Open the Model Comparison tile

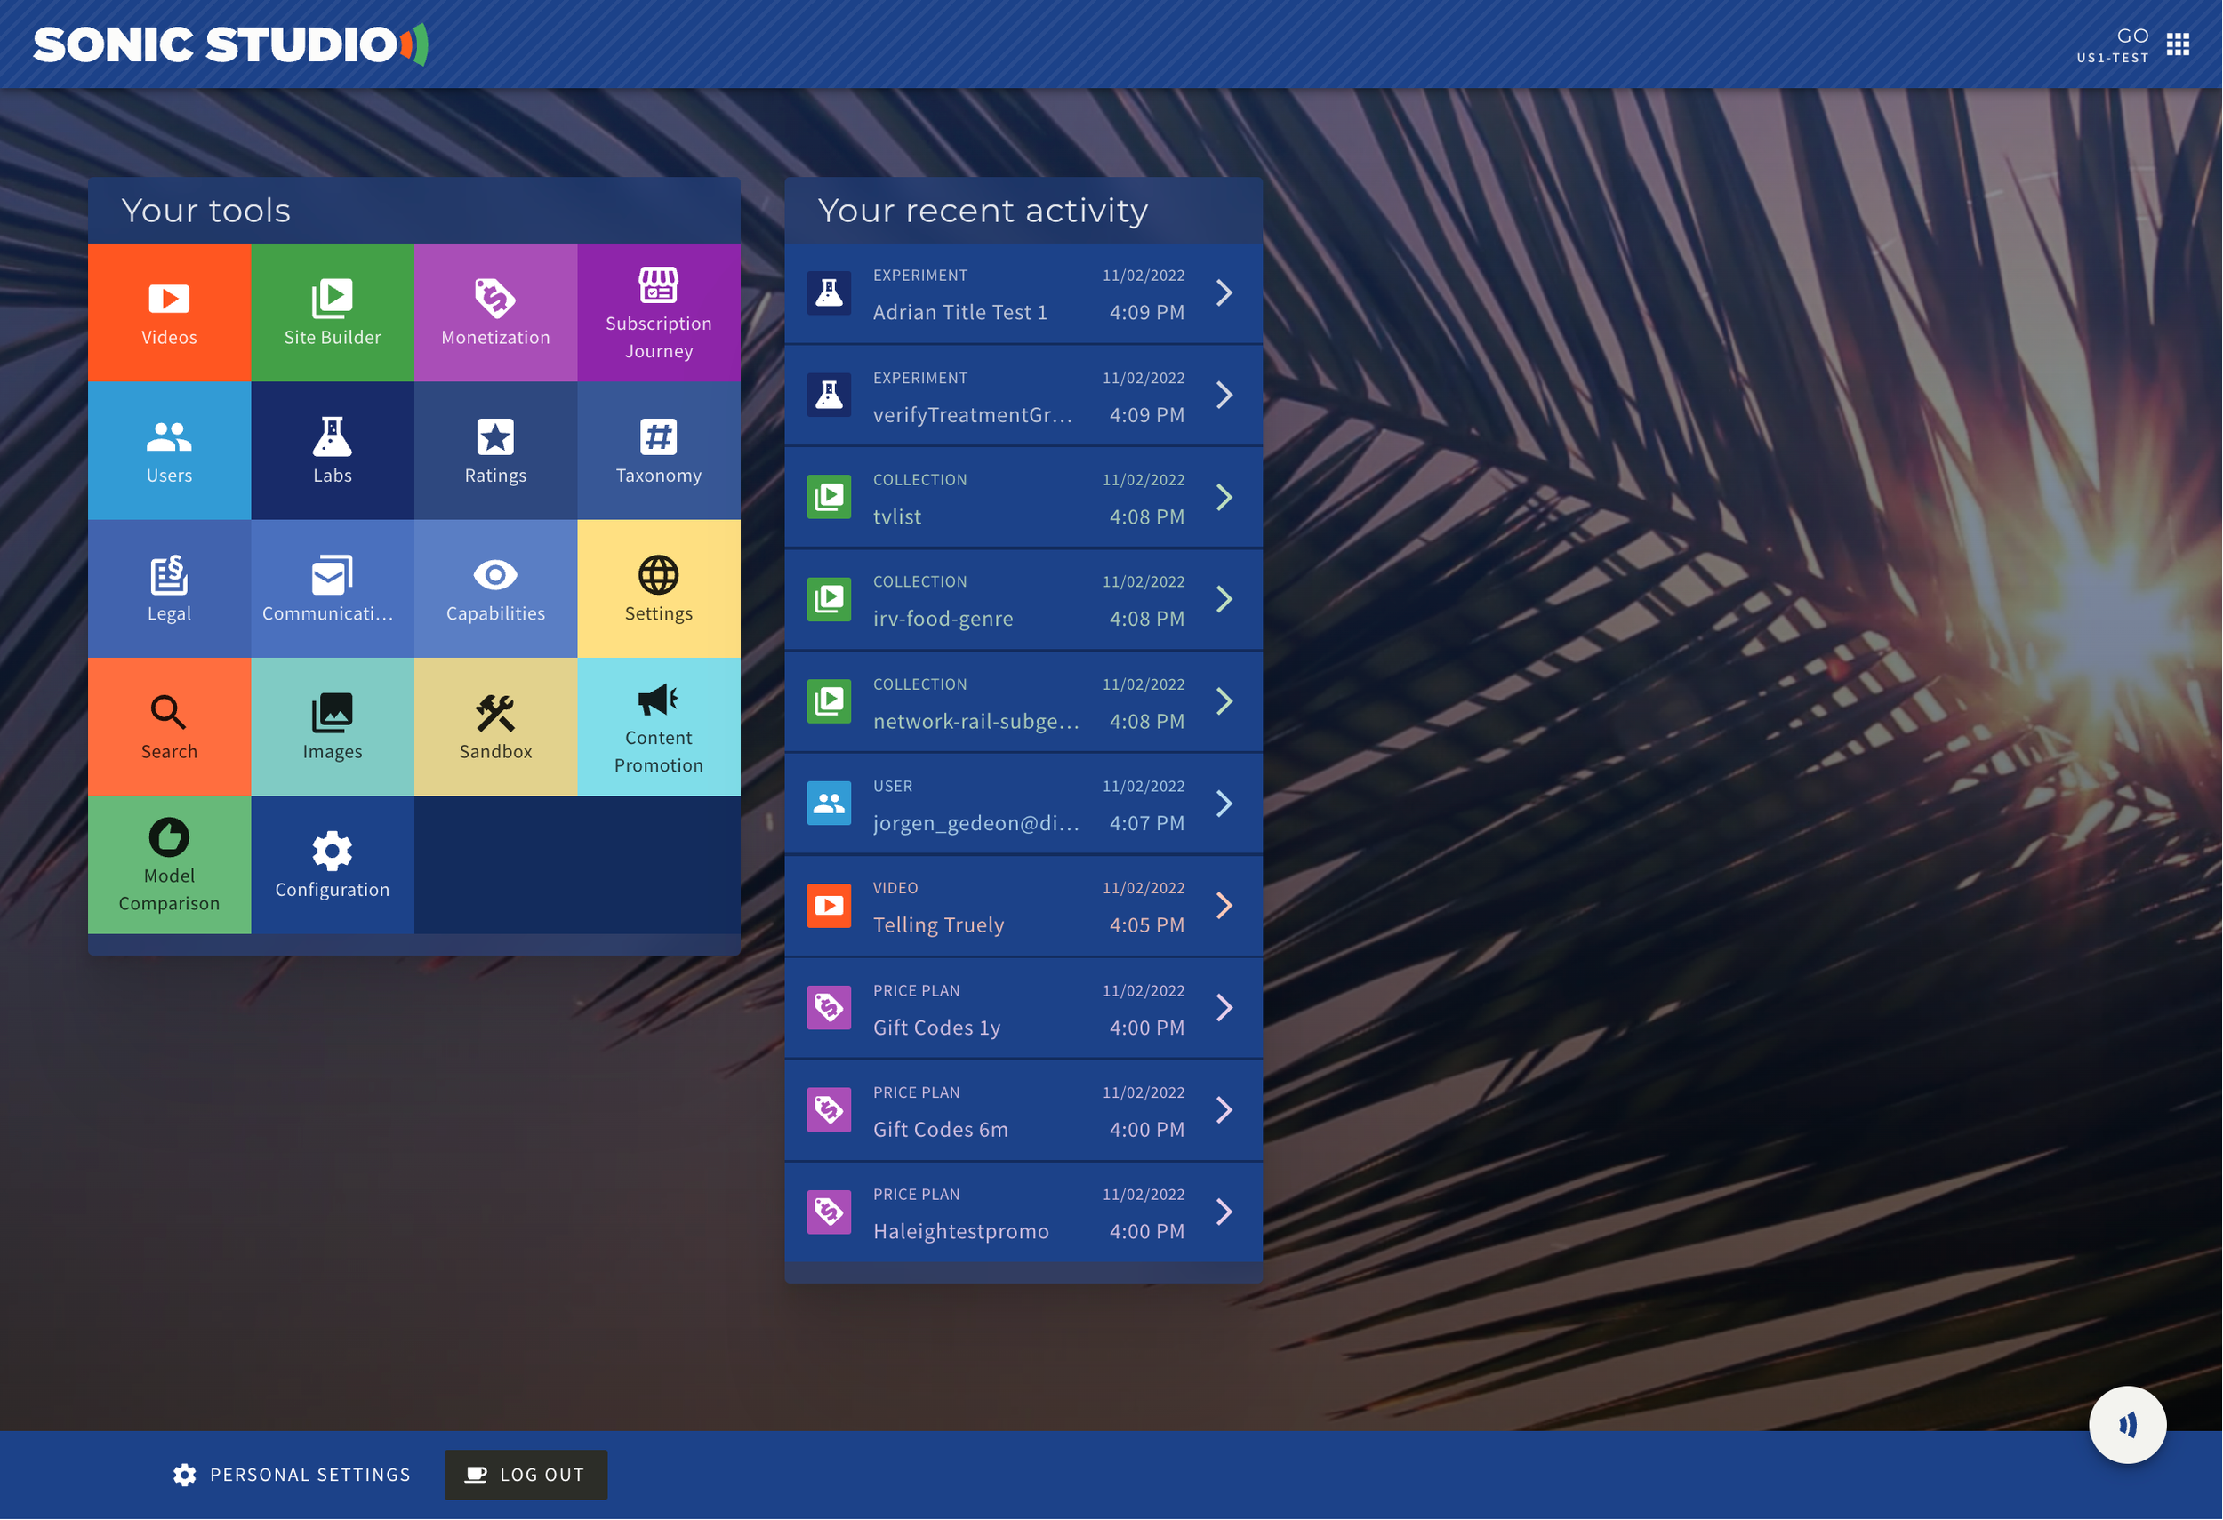(169, 864)
